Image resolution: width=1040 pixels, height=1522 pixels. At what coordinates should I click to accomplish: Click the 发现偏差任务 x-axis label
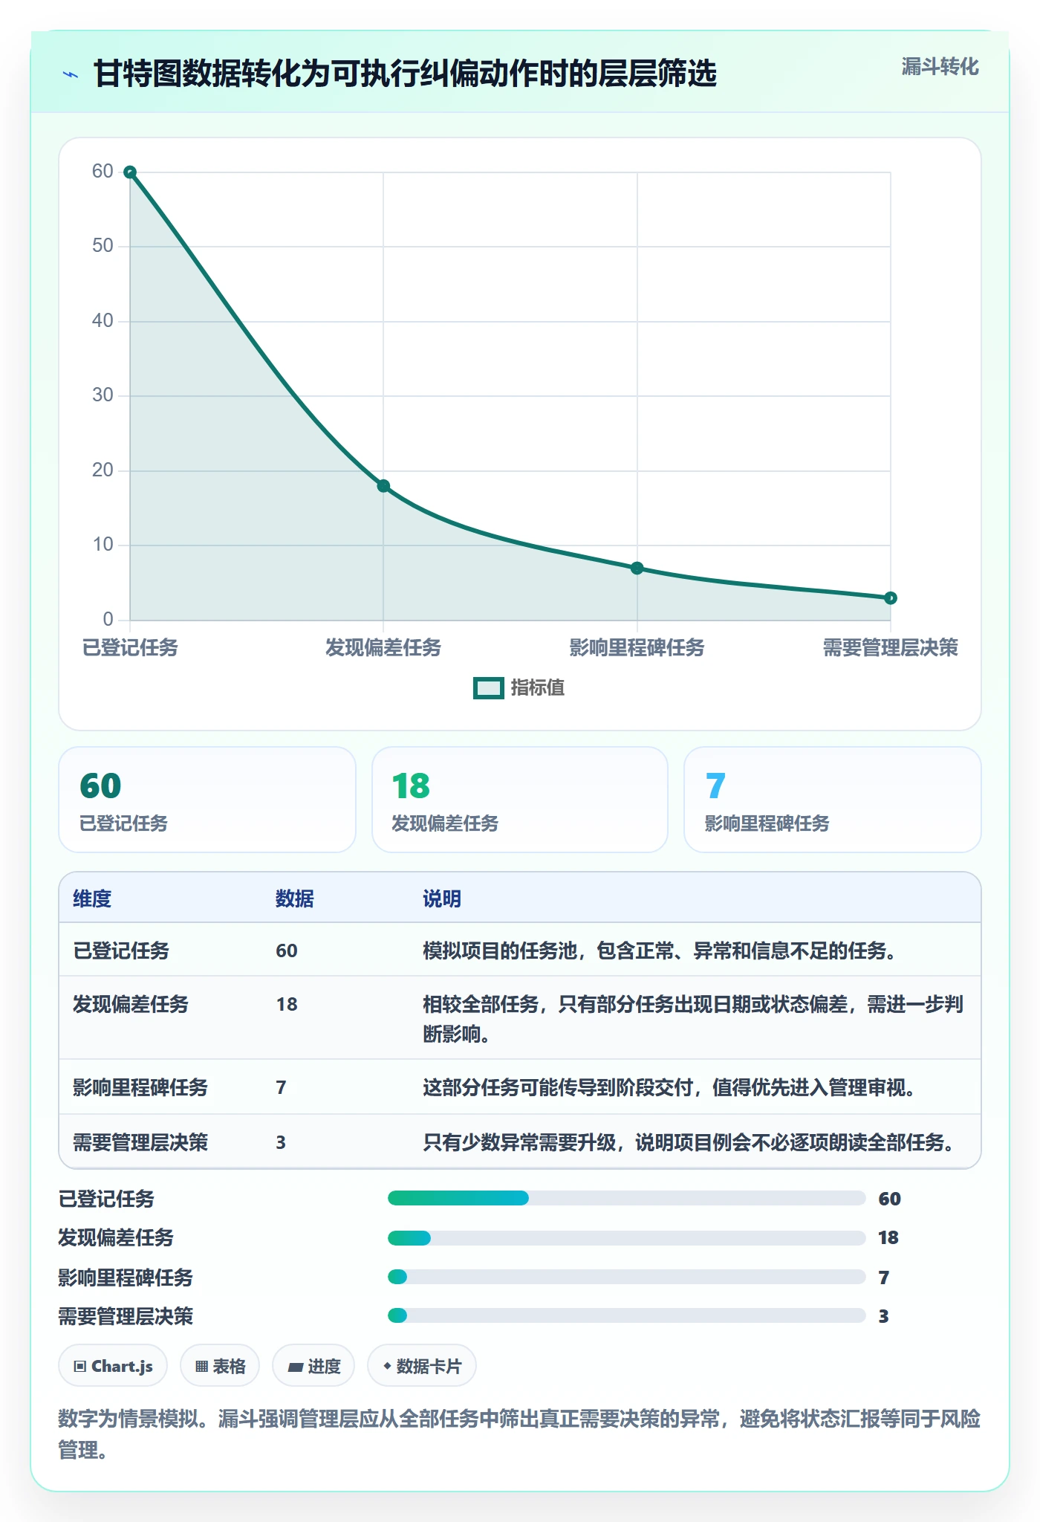(x=383, y=648)
